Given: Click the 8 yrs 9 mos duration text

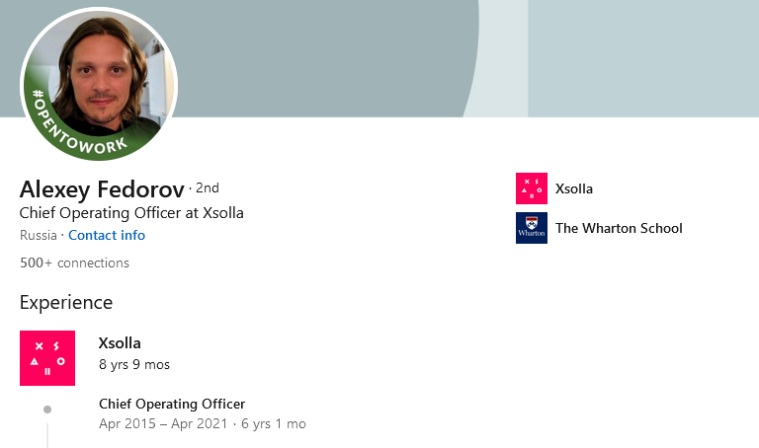Looking at the screenshot, I should pyautogui.click(x=134, y=364).
